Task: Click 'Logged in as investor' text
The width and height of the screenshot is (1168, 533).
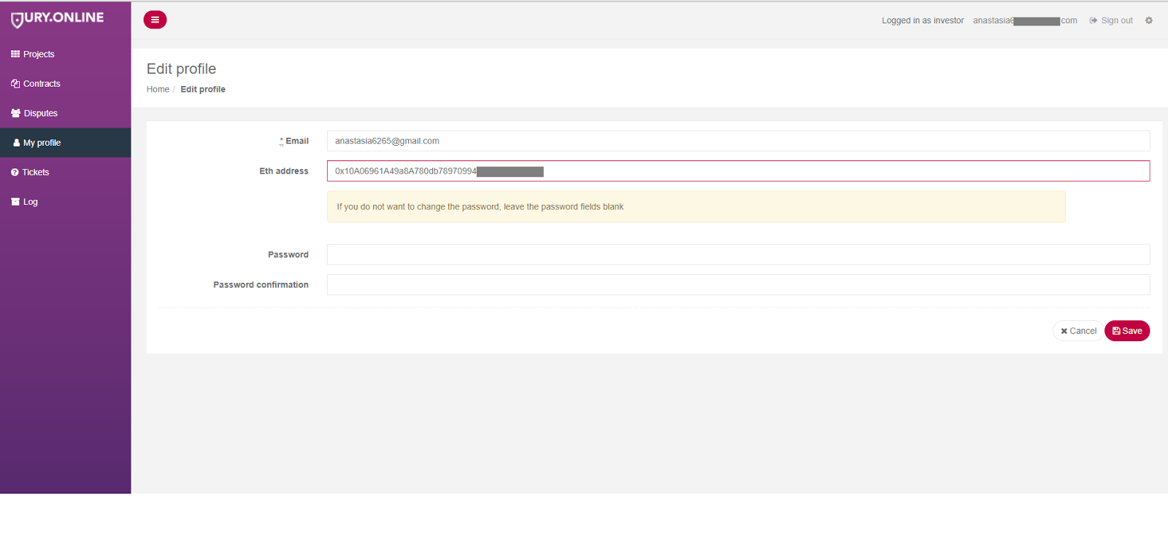Action: click(923, 20)
